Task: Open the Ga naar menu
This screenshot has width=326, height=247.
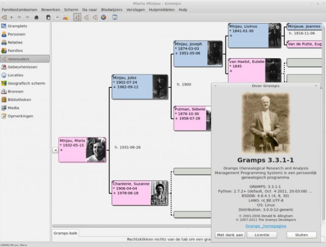Action: click(90, 10)
